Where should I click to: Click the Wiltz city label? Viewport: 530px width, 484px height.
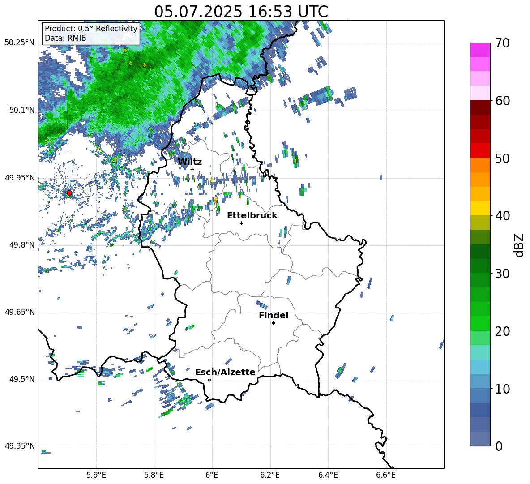(190, 162)
